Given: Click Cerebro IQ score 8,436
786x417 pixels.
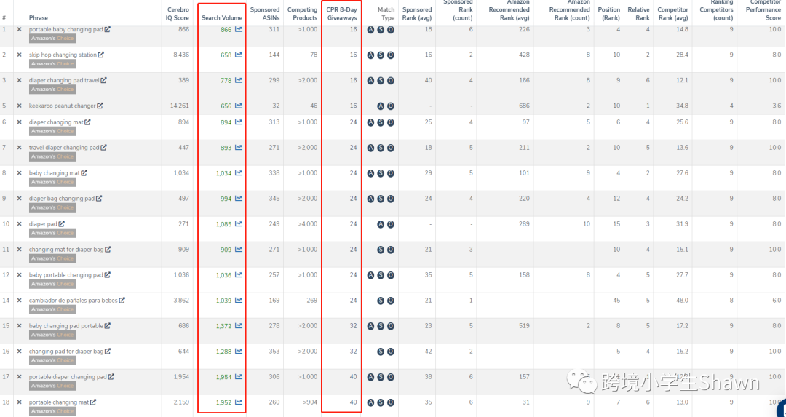Looking at the screenshot, I should point(181,55).
